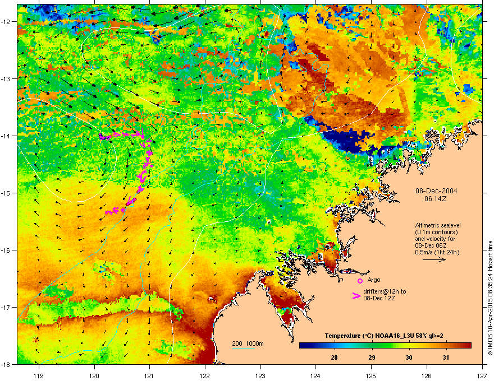Click the latitude -15 axis label
The image size is (494, 381).
point(6,193)
